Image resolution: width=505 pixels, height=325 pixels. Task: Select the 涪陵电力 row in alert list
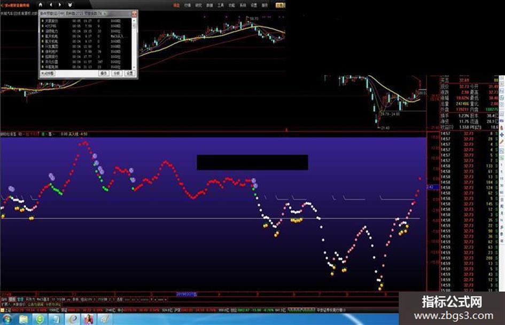86,31
